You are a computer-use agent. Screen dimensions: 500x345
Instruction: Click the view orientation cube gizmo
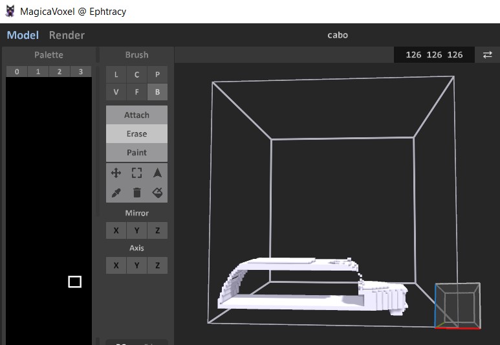tap(457, 306)
